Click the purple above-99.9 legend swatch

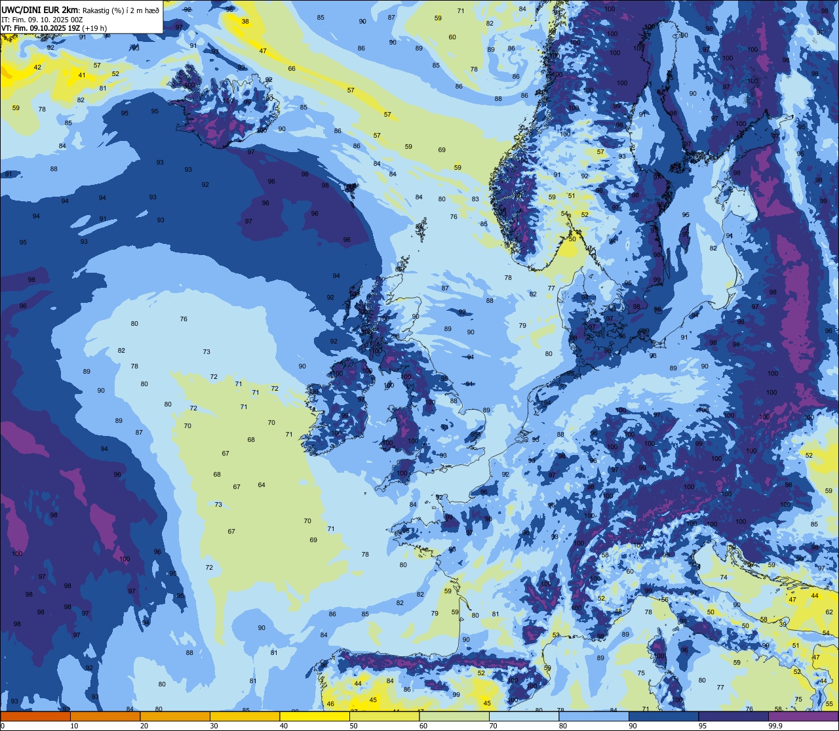point(804,717)
